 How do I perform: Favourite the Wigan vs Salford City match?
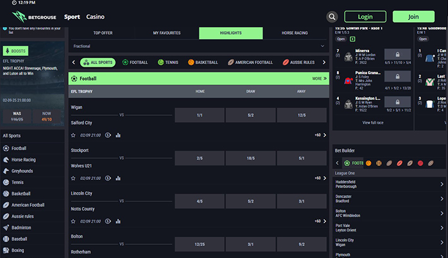(x=73, y=135)
